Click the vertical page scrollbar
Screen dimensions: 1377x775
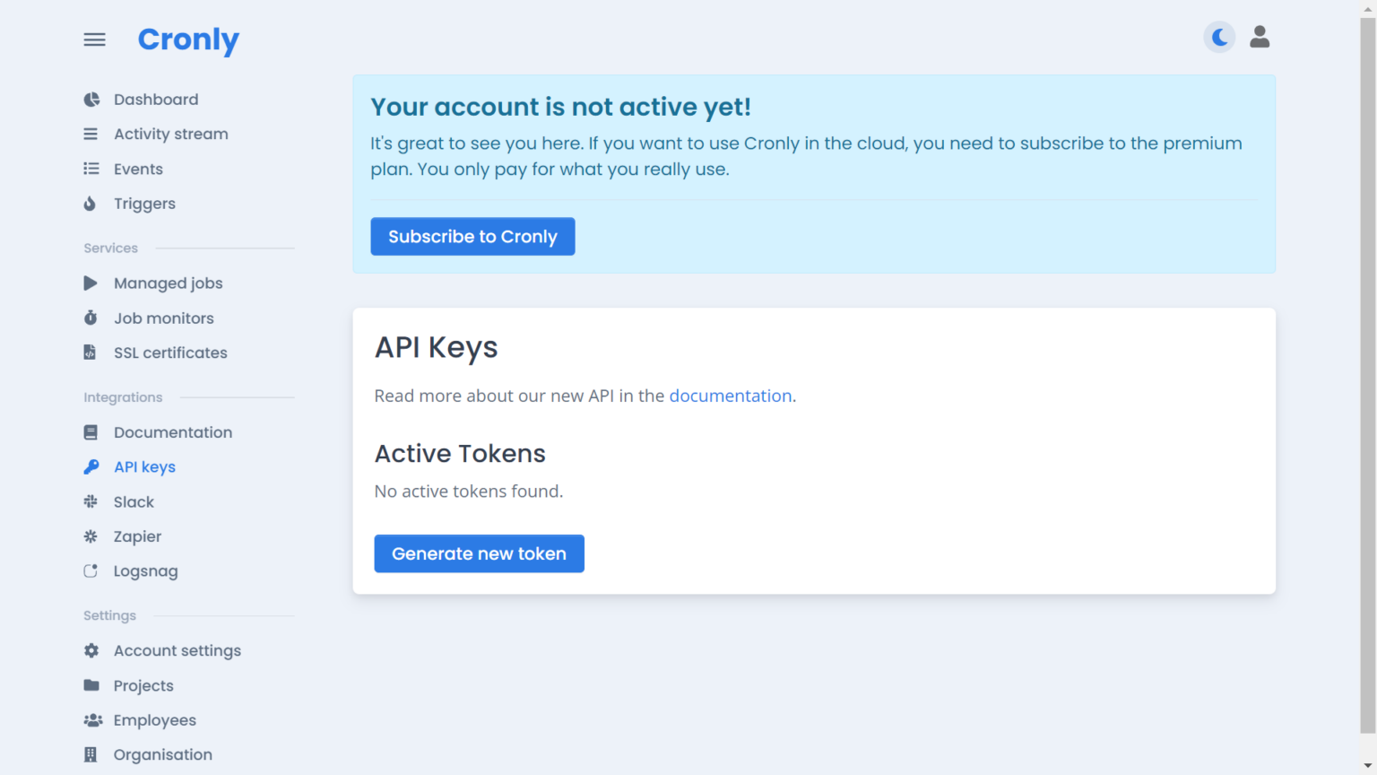(x=1367, y=377)
